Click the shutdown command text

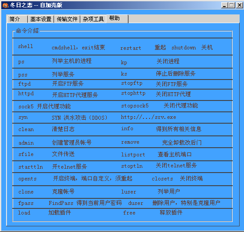[184, 48]
